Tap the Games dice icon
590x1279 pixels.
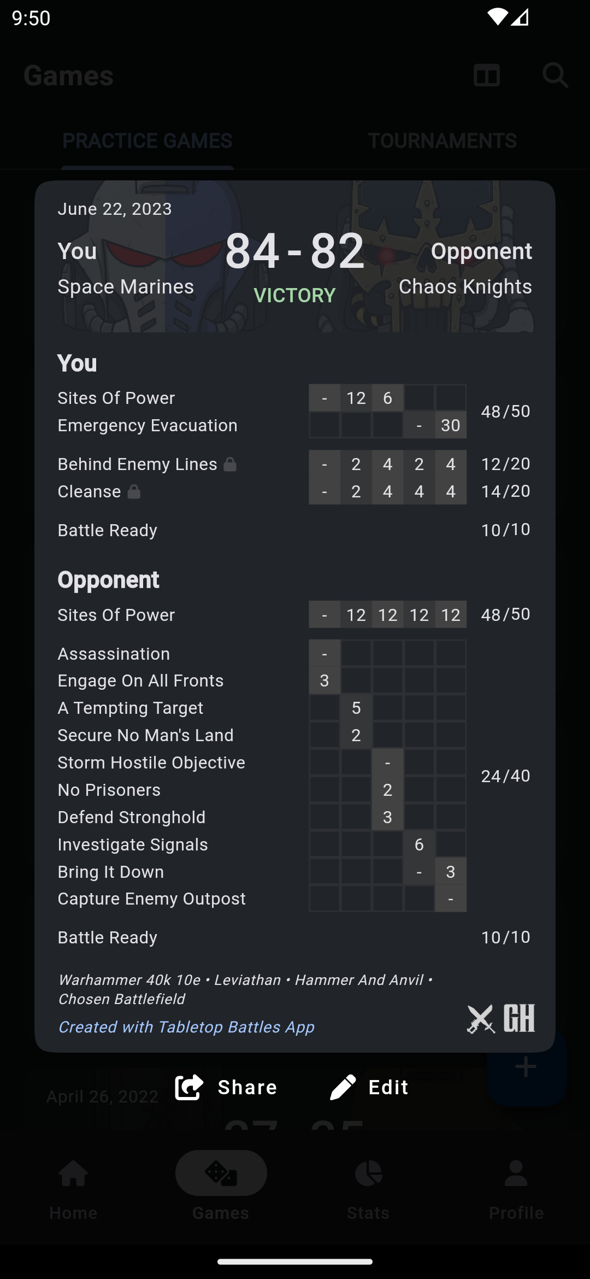pyautogui.click(x=221, y=1174)
